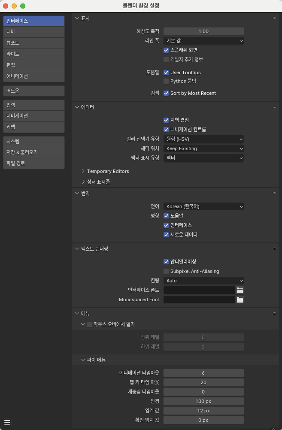This screenshot has width=282, height=430.
Task: Toggle 지역 겹침 checkbox
Action: [x=166, y=120]
